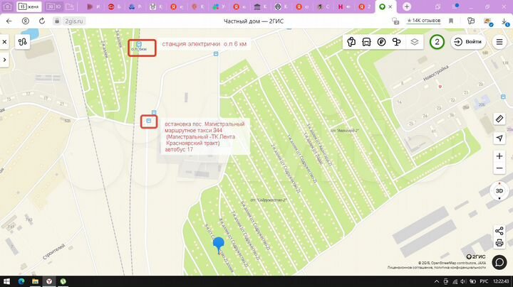Zoom in the map with plus
The image size is (513, 287).
point(499,156)
